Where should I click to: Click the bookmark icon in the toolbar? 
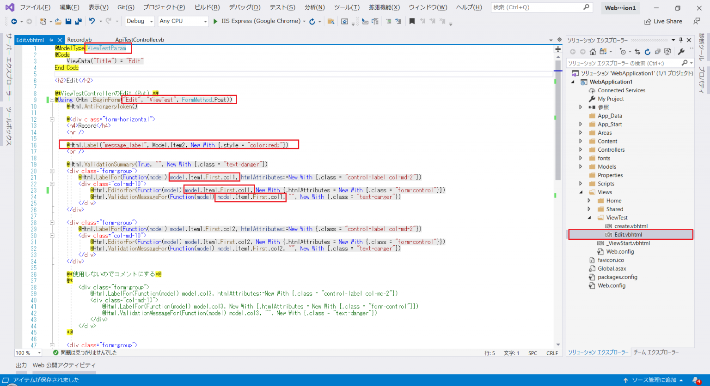pos(412,21)
